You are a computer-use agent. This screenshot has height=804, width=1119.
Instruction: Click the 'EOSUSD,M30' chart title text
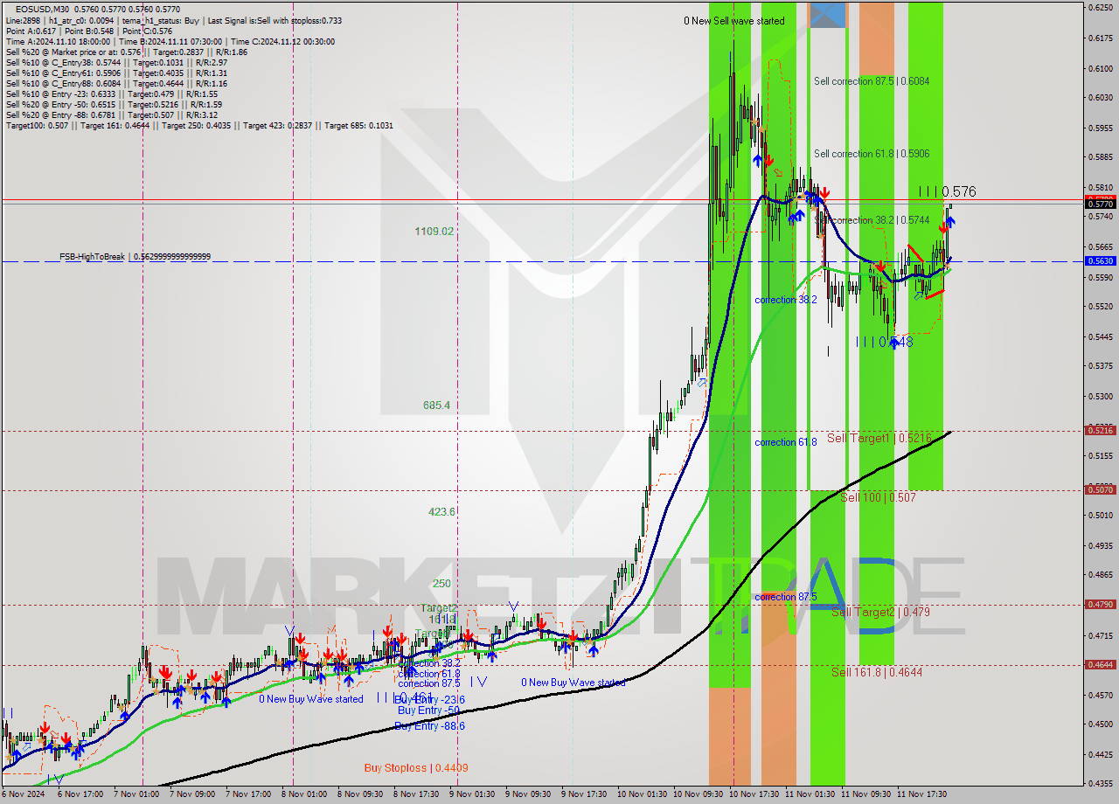pos(43,10)
